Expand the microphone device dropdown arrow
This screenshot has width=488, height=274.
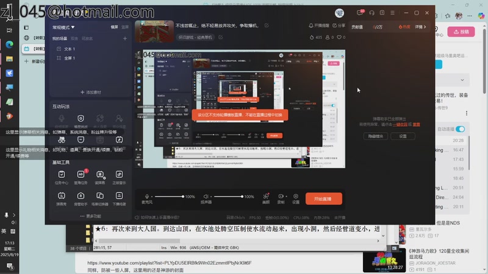[x=151, y=197]
